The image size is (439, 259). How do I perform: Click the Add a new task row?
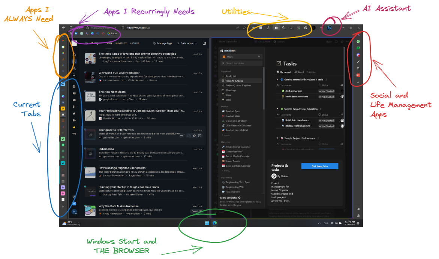(309, 91)
